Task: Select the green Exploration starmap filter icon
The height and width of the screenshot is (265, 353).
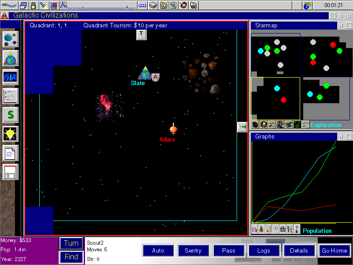Action: tap(297, 125)
